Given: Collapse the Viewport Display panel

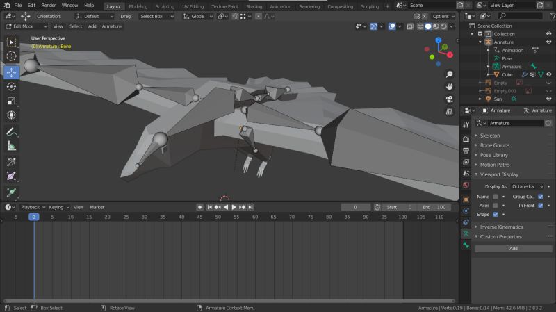Looking at the screenshot, I should [x=499, y=174].
